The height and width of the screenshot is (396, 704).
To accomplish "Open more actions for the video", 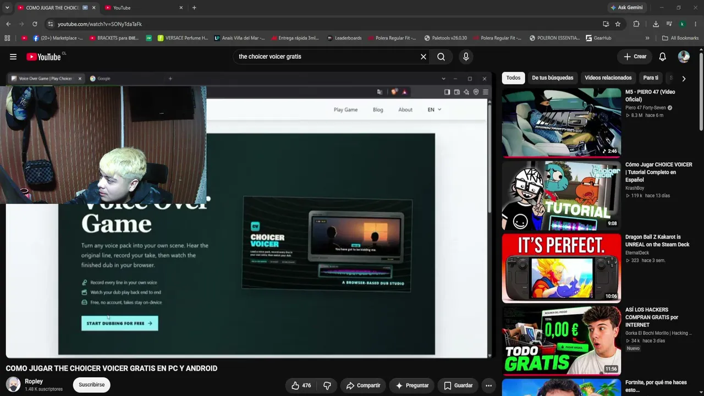I will [488, 386].
